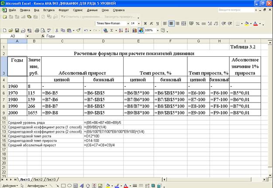Activate the Format Painter brush

[78, 31]
